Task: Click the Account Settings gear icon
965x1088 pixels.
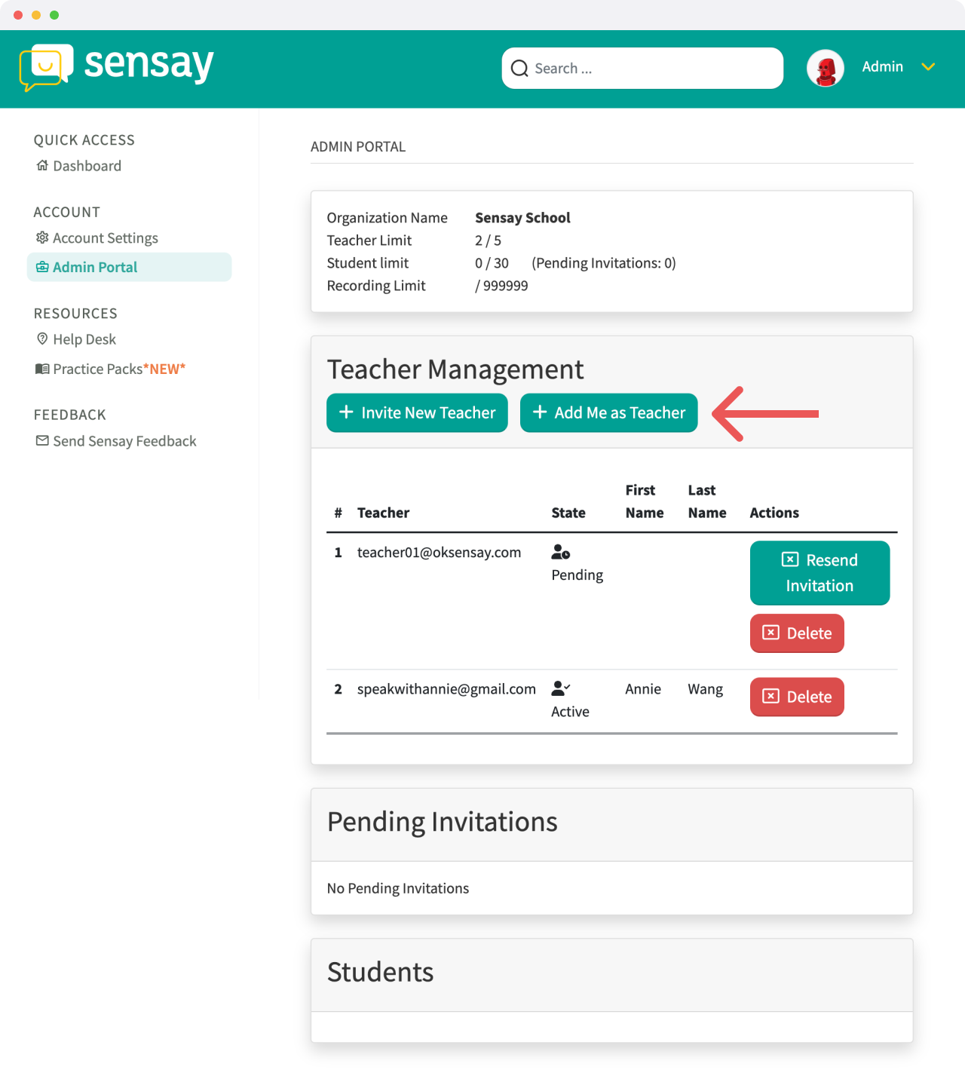Action: pos(42,238)
